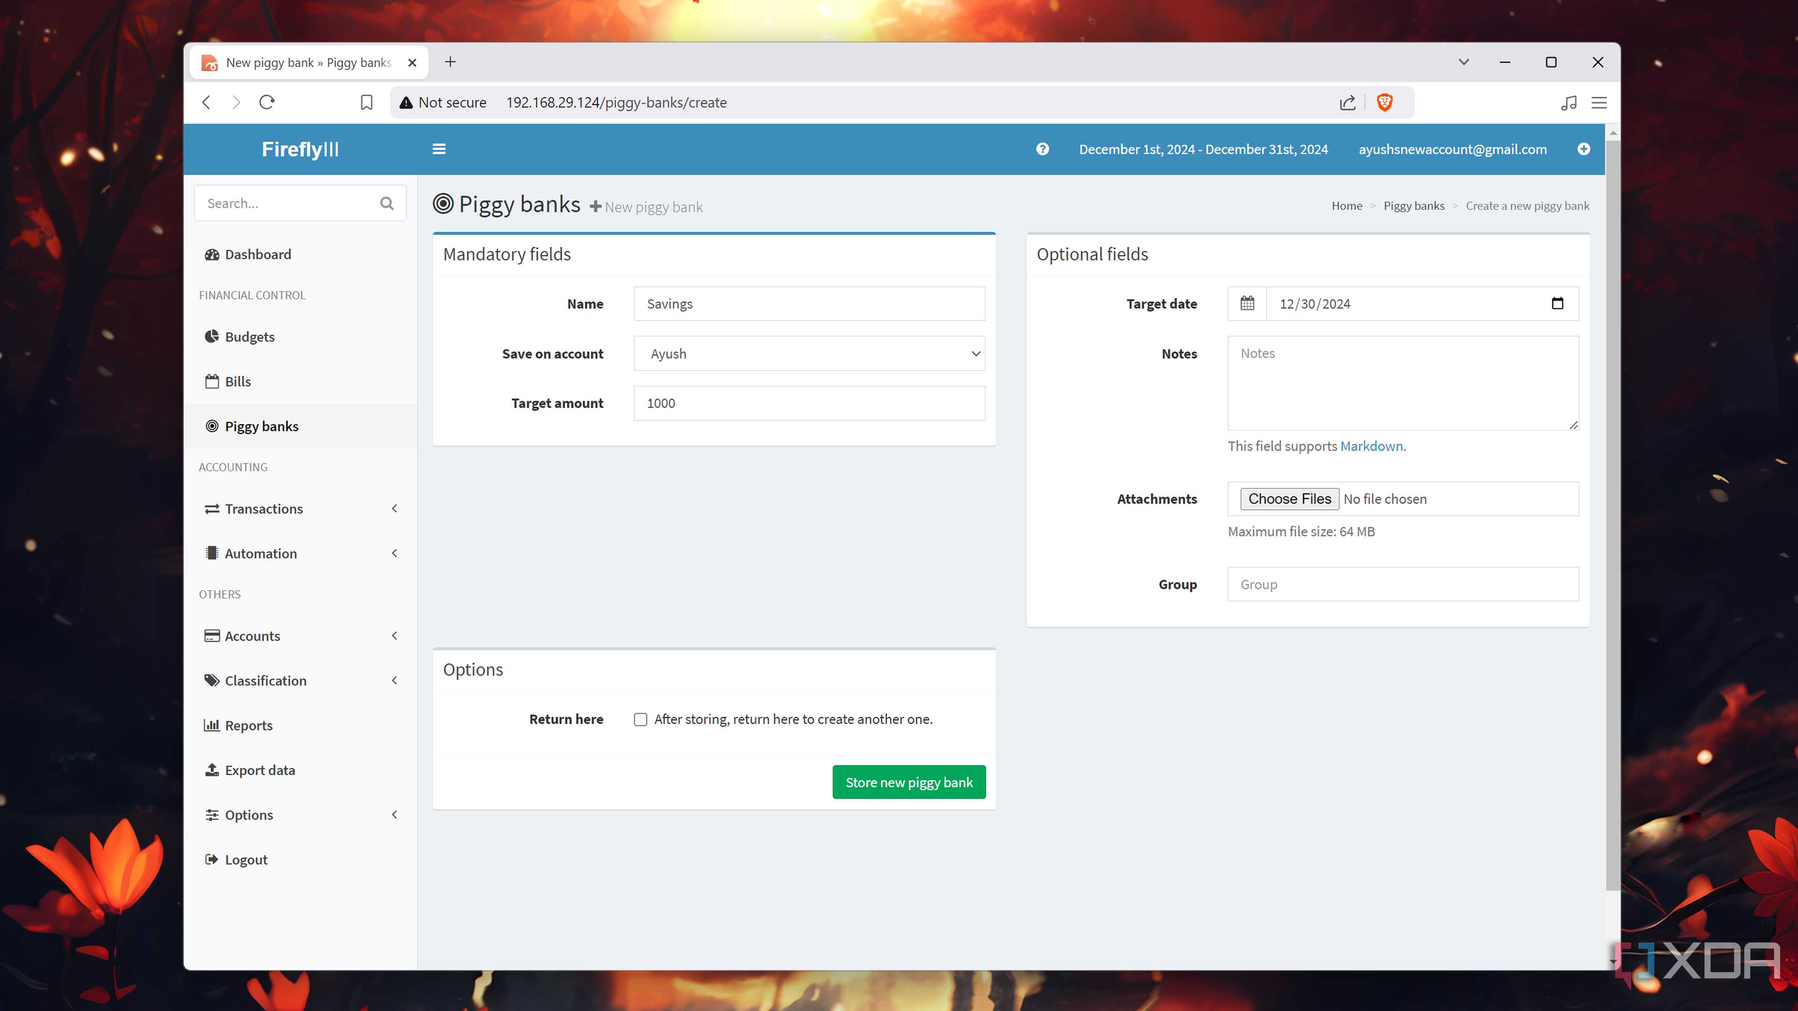Open Bills in sidebar
The width and height of the screenshot is (1798, 1011).
tap(301, 381)
